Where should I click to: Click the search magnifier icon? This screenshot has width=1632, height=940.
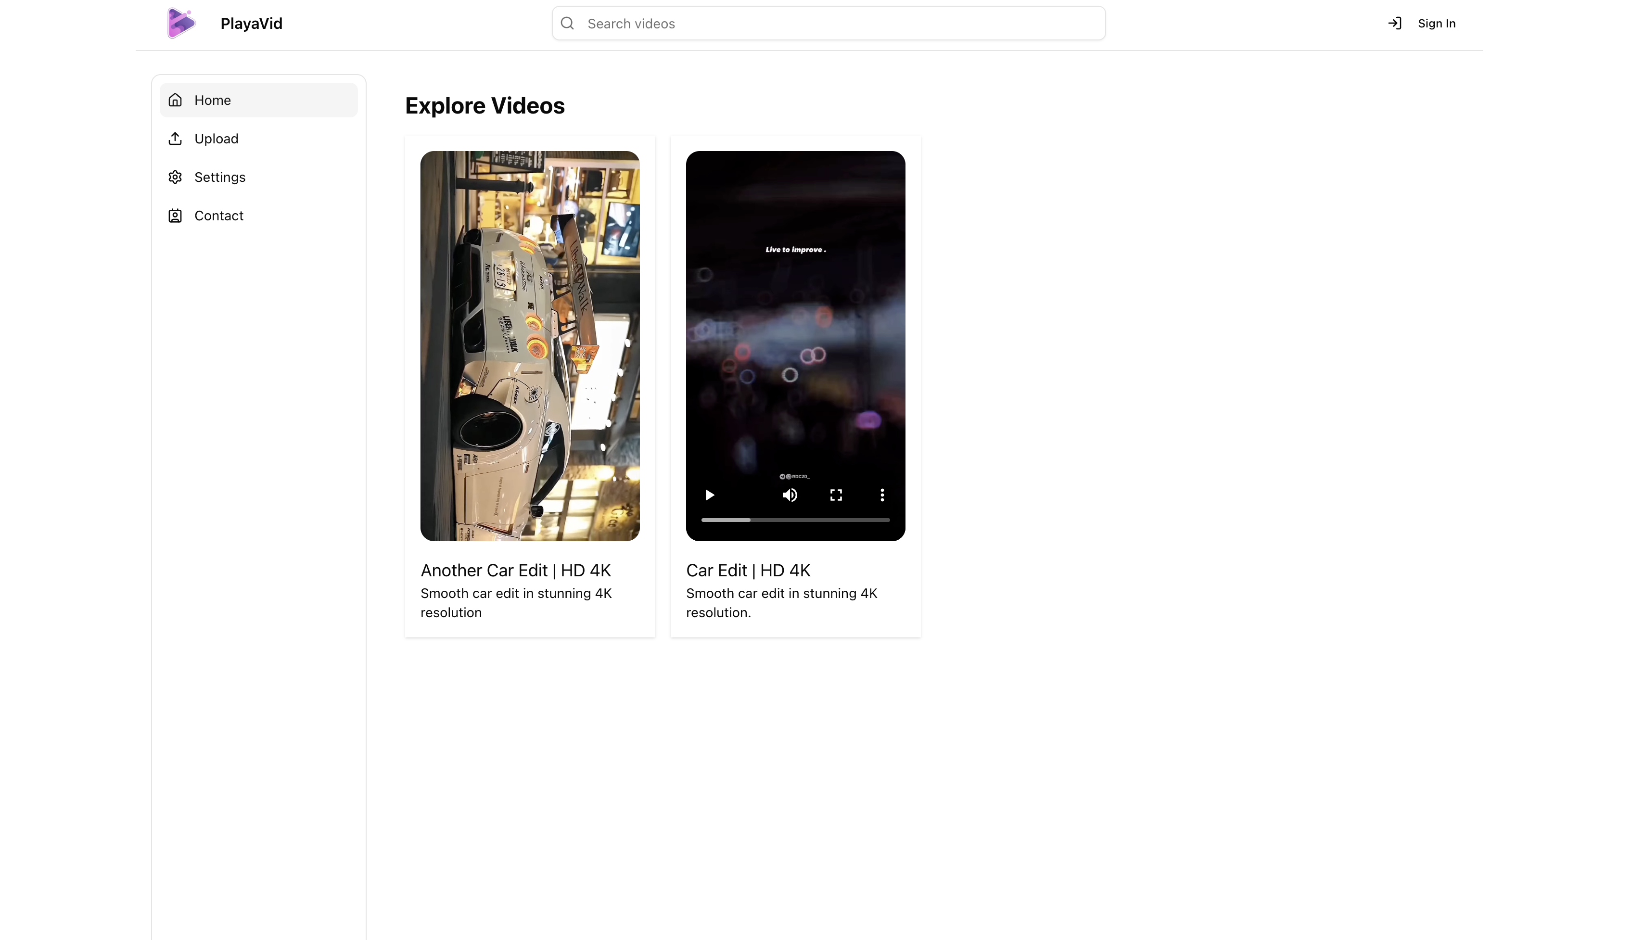click(x=567, y=23)
